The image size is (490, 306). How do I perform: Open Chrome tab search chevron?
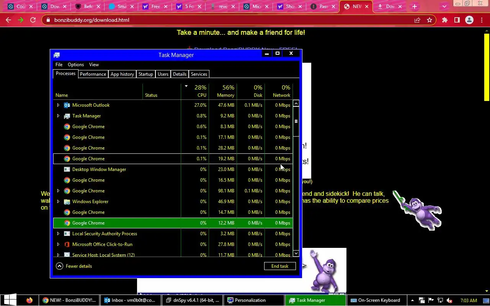coord(444,7)
